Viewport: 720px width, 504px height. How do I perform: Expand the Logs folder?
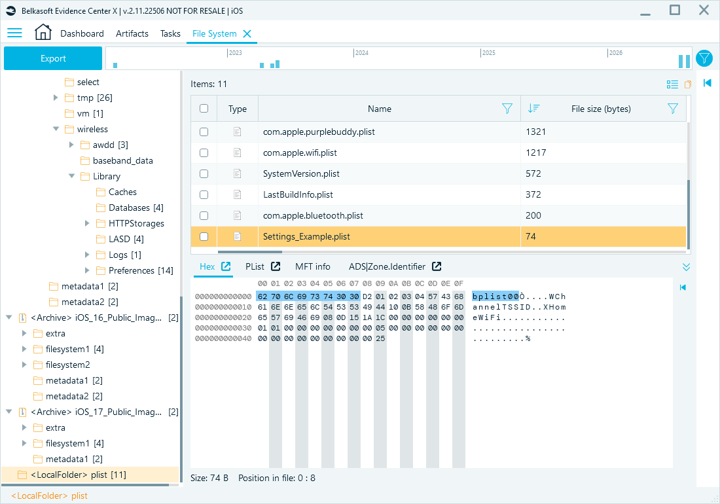[87, 255]
